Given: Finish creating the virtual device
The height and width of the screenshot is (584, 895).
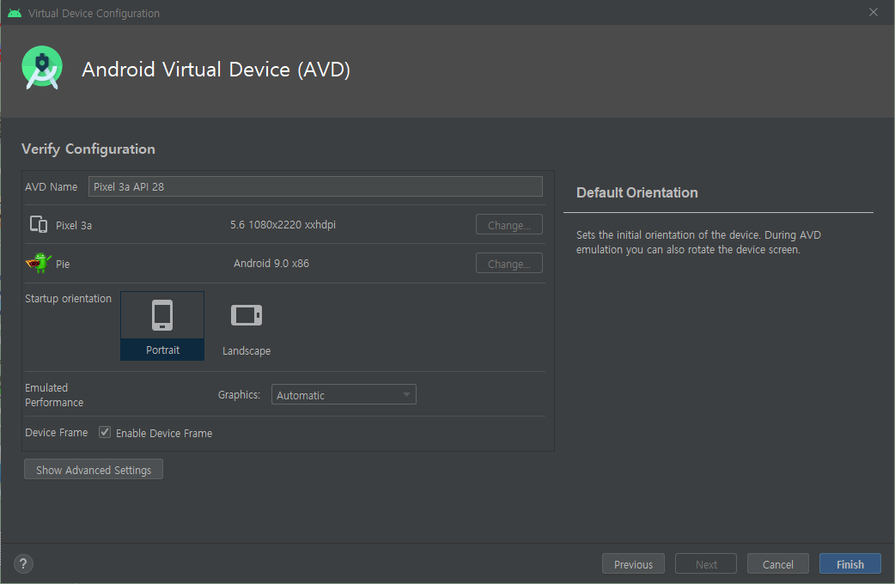Looking at the screenshot, I should pos(850,564).
